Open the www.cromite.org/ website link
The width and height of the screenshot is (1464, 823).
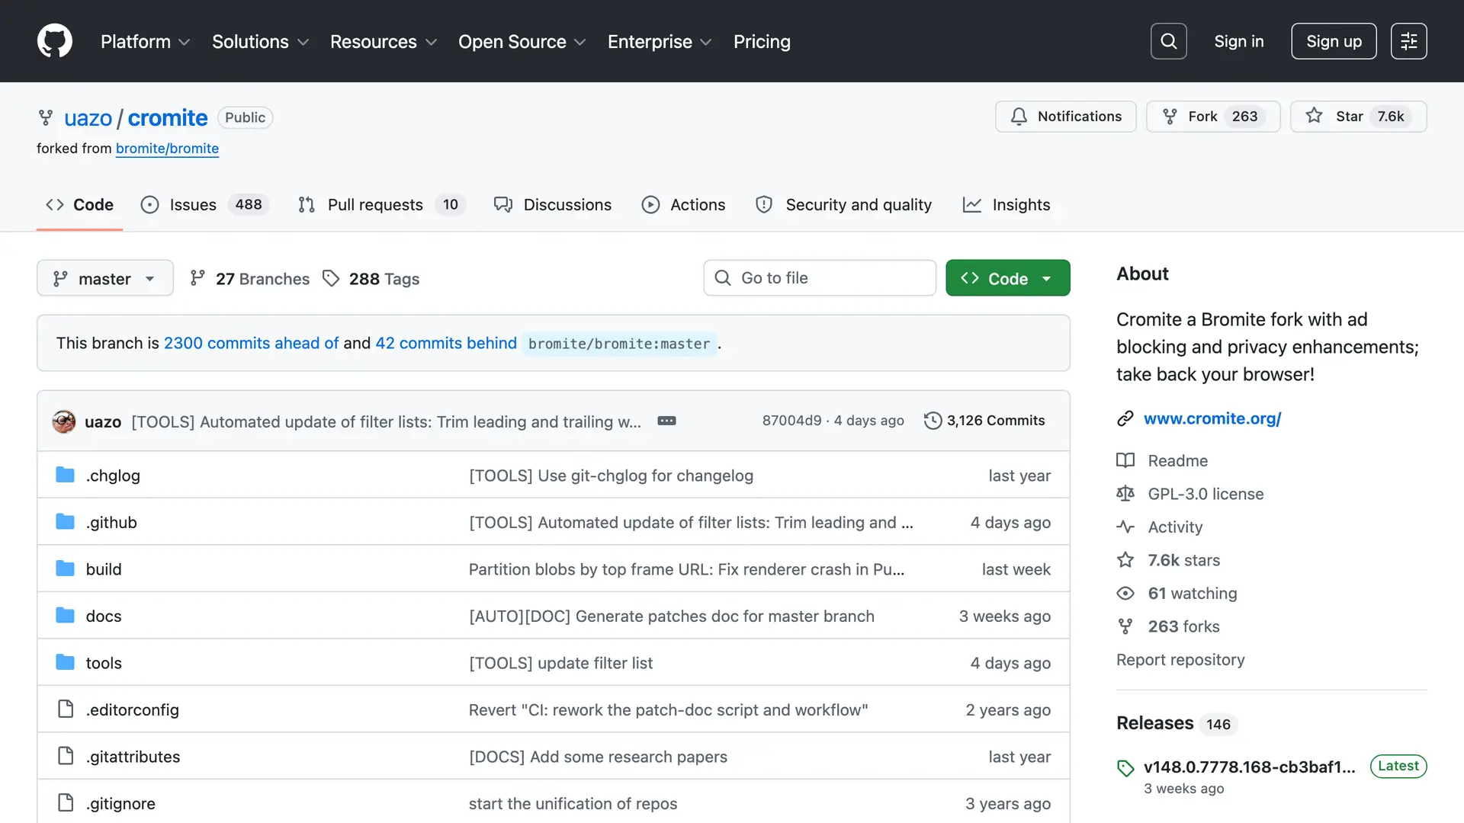coord(1212,418)
